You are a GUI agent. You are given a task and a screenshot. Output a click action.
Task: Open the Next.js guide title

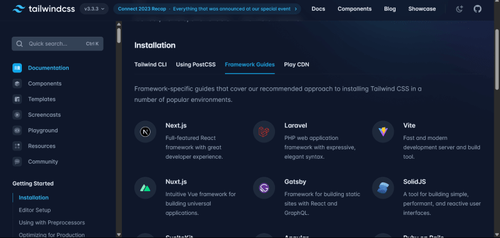click(176, 126)
